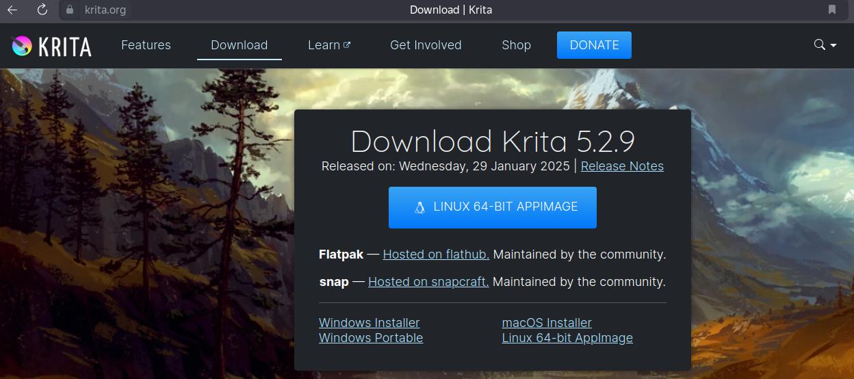This screenshot has width=854, height=379.
Task: Reload the page with the refresh icon
Action: pyautogui.click(x=42, y=10)
